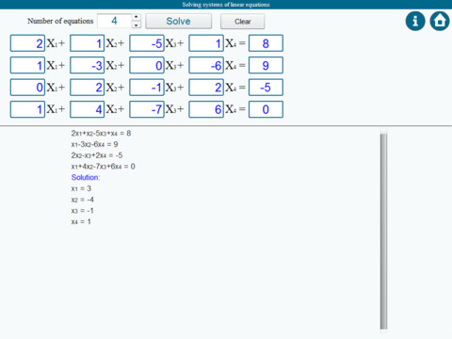This screenshot has width=452, height=339.
Task: Select second equation X4 coefficient showing -6
Action: tap(206, 65)
